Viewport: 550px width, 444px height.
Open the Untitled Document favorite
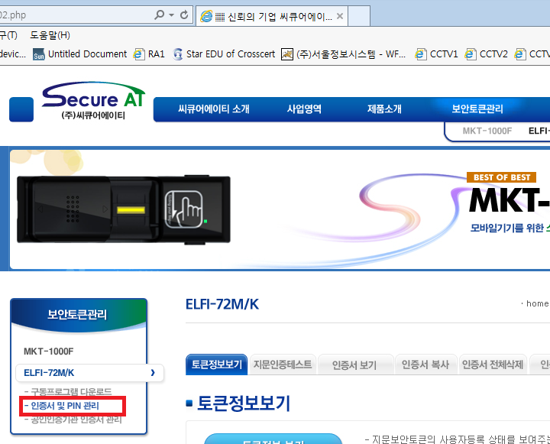pos(80,54)
